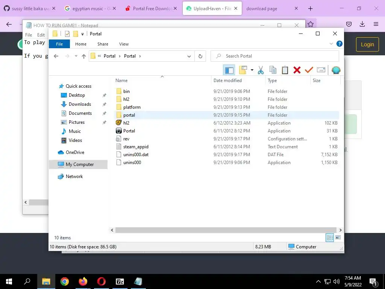
Task: Go up one folder level arrow
Action: click(84, 56)
